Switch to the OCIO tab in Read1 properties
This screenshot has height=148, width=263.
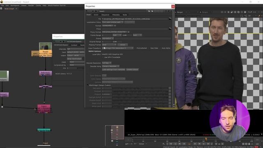click(x=96, y=15)
